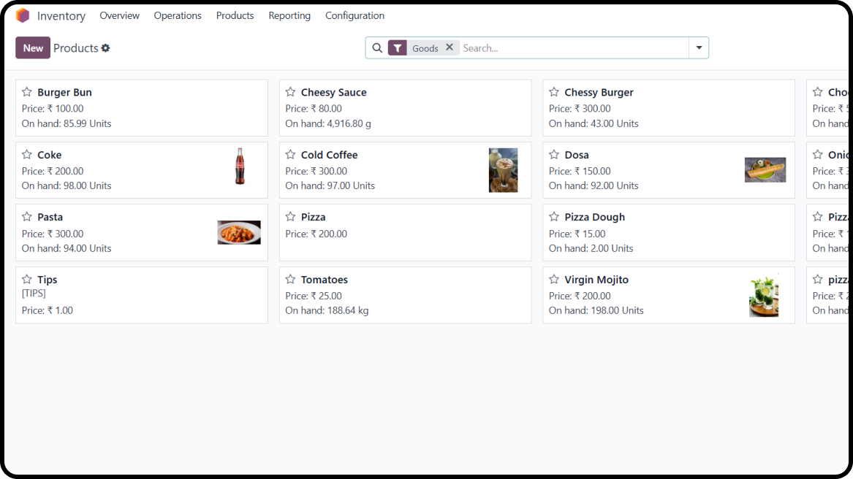Remove the Goods filter tag
The height and width of the screenshot is (479, 853).
tap(450, 47)
